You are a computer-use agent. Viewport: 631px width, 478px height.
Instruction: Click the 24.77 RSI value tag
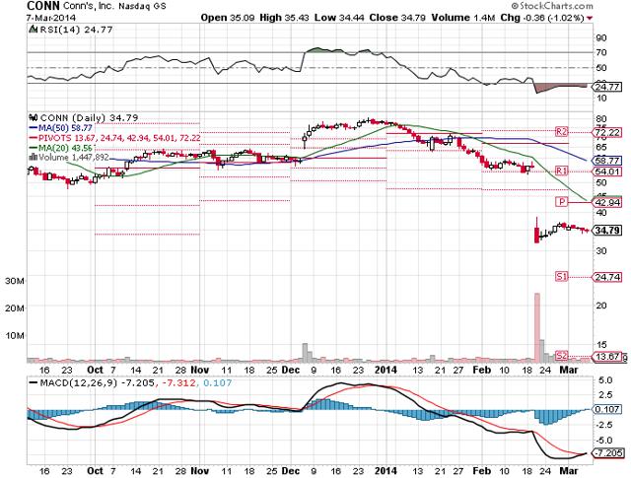click(606, 87)
